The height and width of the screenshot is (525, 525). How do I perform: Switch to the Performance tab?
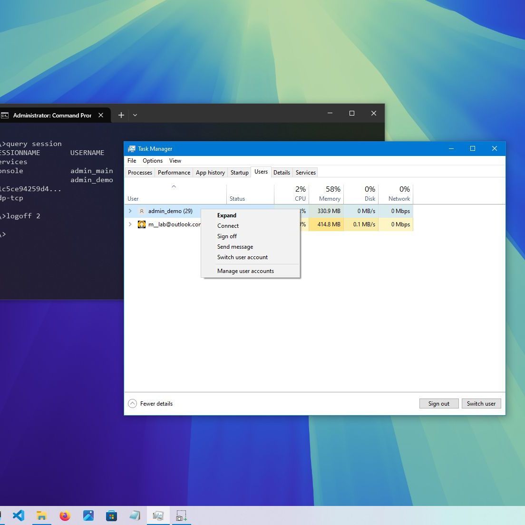click(x=174, y=173)
